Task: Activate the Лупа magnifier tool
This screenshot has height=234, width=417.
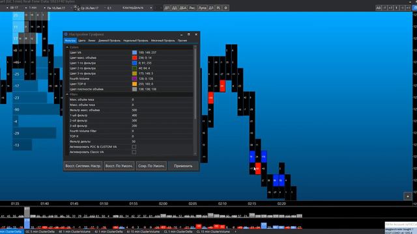Action: [x=202, y=8]
